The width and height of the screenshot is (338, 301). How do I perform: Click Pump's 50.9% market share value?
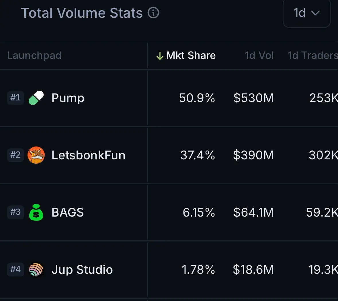pos(197,98)
